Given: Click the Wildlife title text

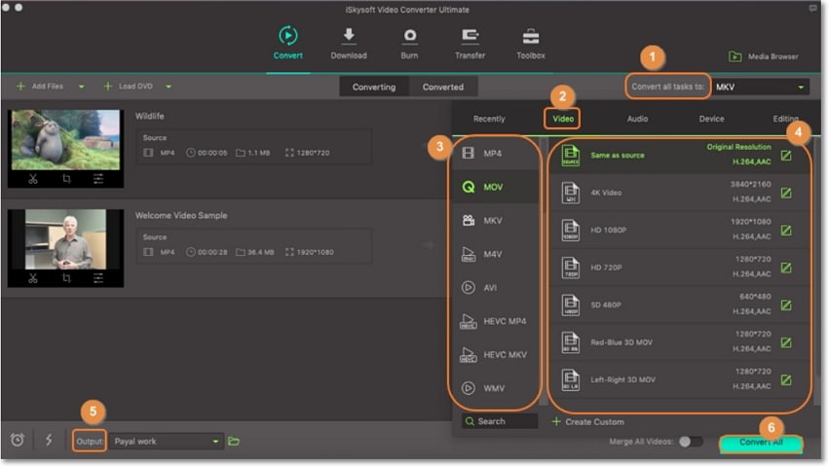Looking at the screenshot, I should (149, 116).
